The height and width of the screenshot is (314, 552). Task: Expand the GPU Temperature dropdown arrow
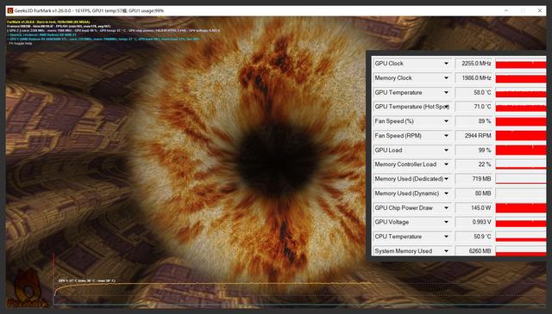[x=446, y=92]
